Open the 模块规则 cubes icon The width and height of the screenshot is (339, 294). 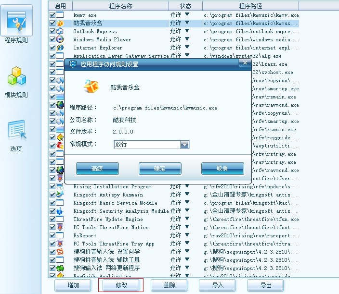pyautogui.click(x=17, y=76)
